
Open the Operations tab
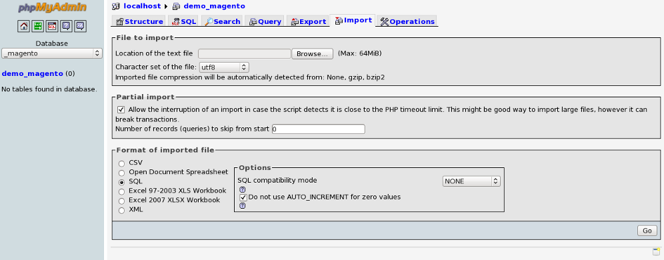(407, 21)
